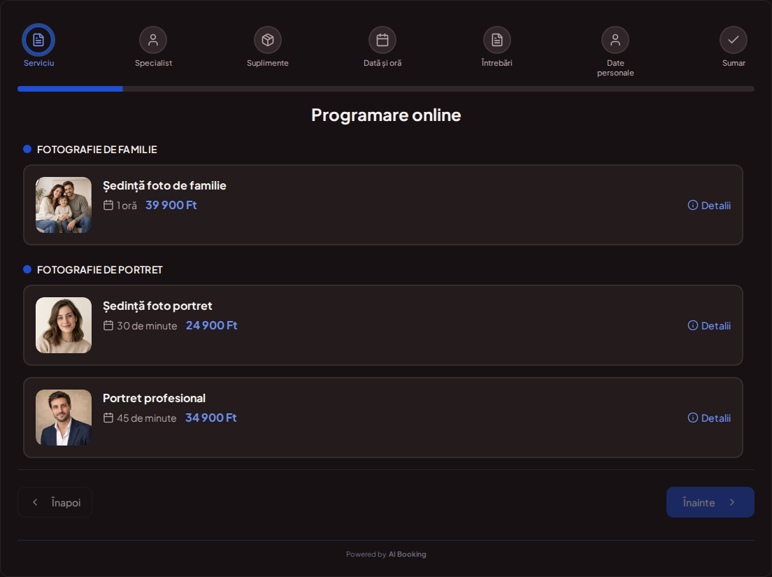Click info icon for Ședință foto de familie
The height and width of the screenshot is (577, 772).
[693, 206]
